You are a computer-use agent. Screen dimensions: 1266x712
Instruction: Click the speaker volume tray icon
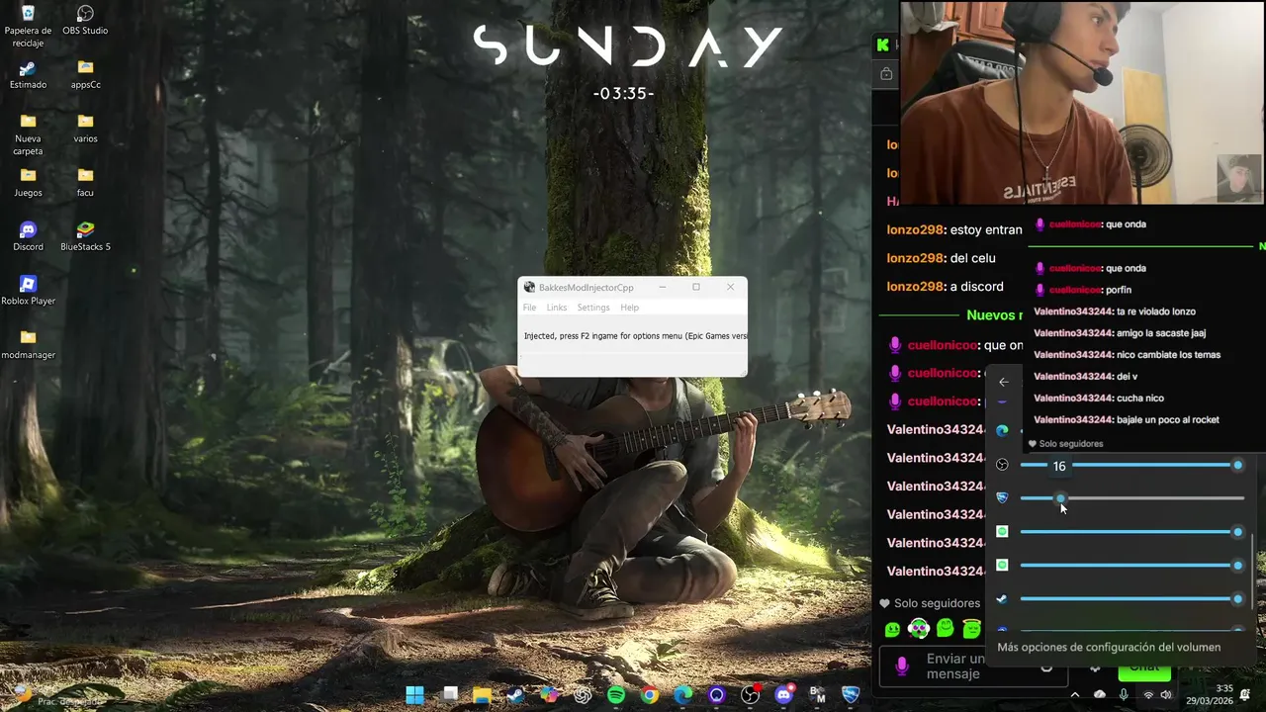tap(1166, 695)
